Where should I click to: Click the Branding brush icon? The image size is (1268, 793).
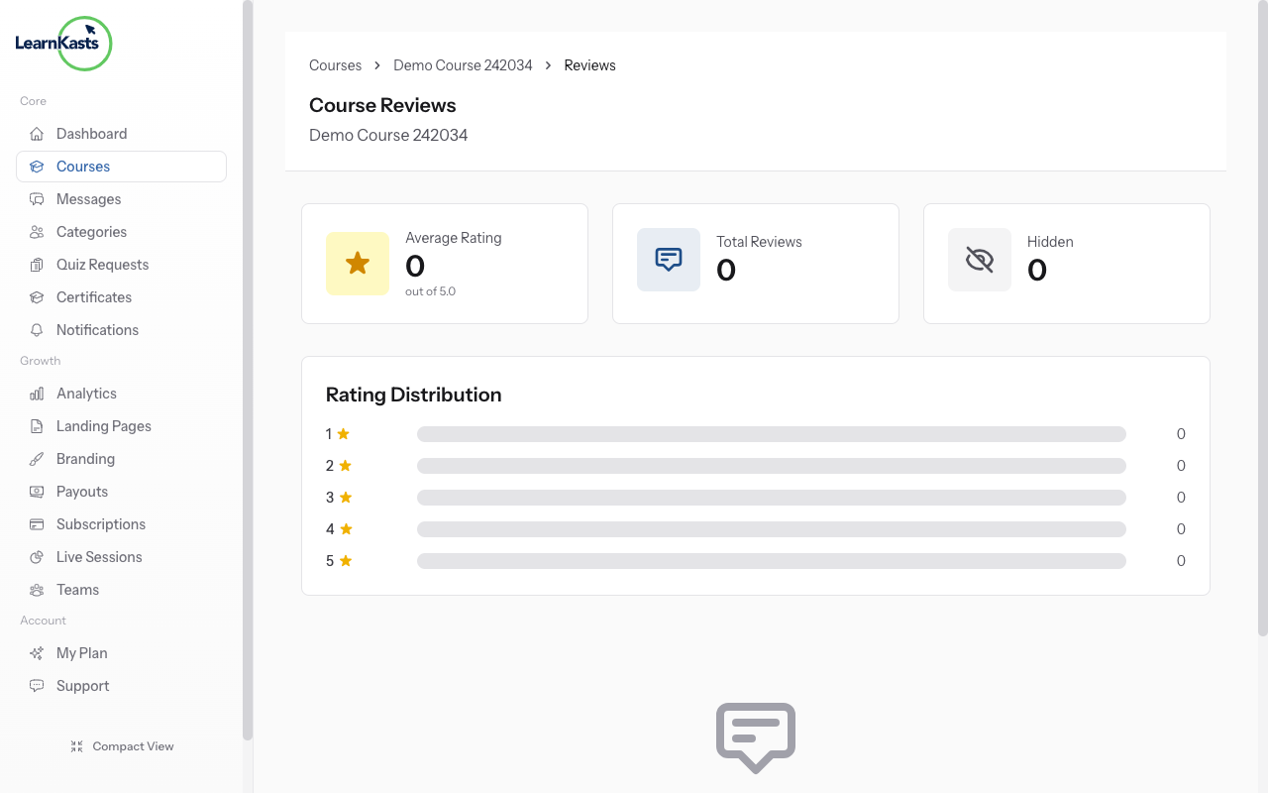[37, 458]
